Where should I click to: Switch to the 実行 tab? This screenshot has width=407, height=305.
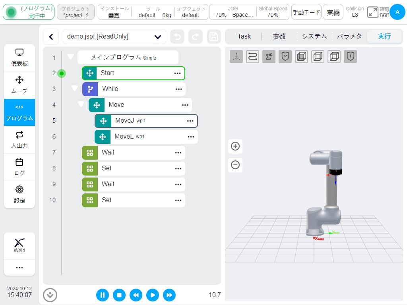point(384,36)
